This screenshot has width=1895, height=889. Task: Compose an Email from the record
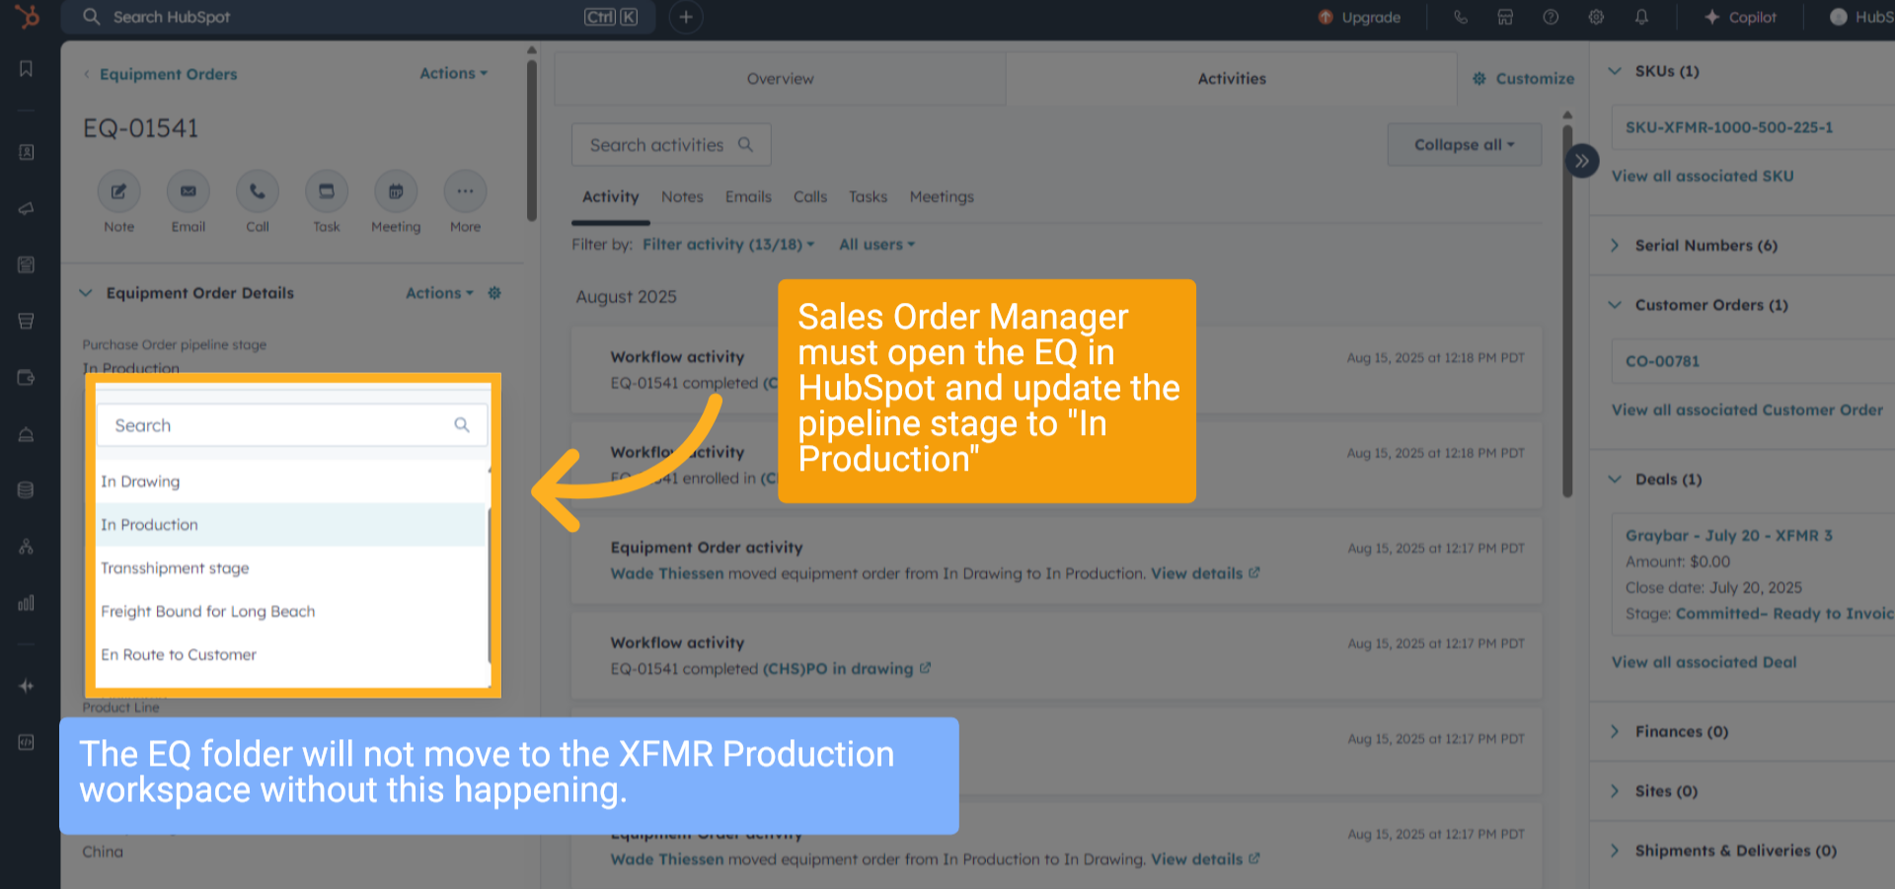[188, 191]
